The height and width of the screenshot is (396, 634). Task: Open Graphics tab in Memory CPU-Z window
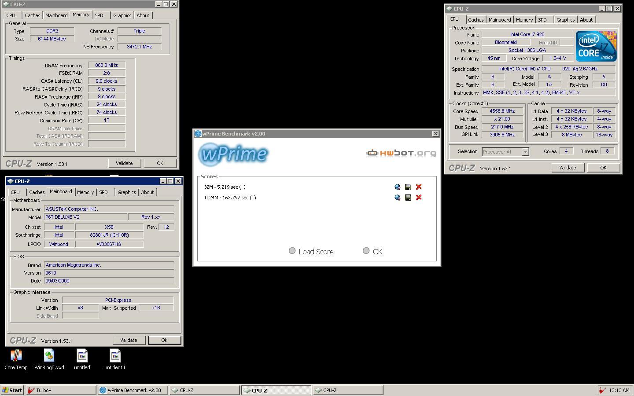coord(122,15)
